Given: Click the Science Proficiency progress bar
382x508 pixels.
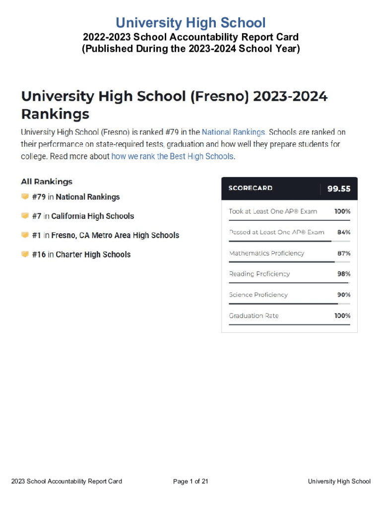Looking at the screenshot, I should 289,304.
